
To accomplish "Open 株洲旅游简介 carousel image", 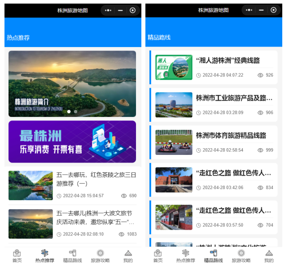I will (x=72, y=83).
